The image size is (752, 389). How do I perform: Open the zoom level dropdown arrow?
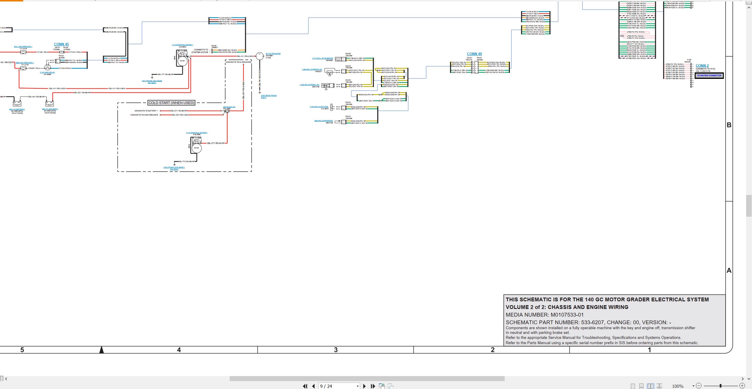click(693, 386)
